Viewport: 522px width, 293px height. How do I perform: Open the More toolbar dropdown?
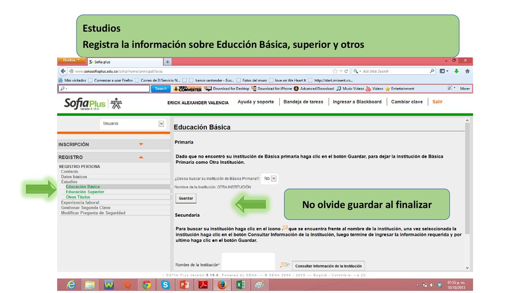pos(465,89)
